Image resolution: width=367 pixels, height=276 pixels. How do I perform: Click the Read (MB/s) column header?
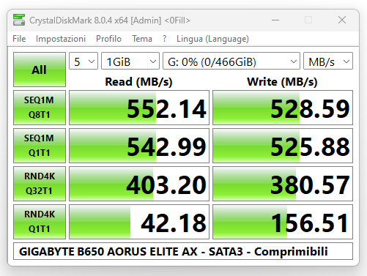pos(138,82)
